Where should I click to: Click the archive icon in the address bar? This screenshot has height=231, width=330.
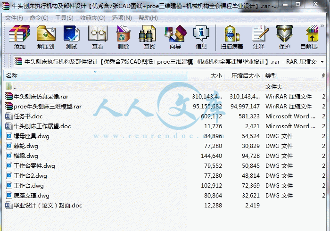[x=18, y=61]
